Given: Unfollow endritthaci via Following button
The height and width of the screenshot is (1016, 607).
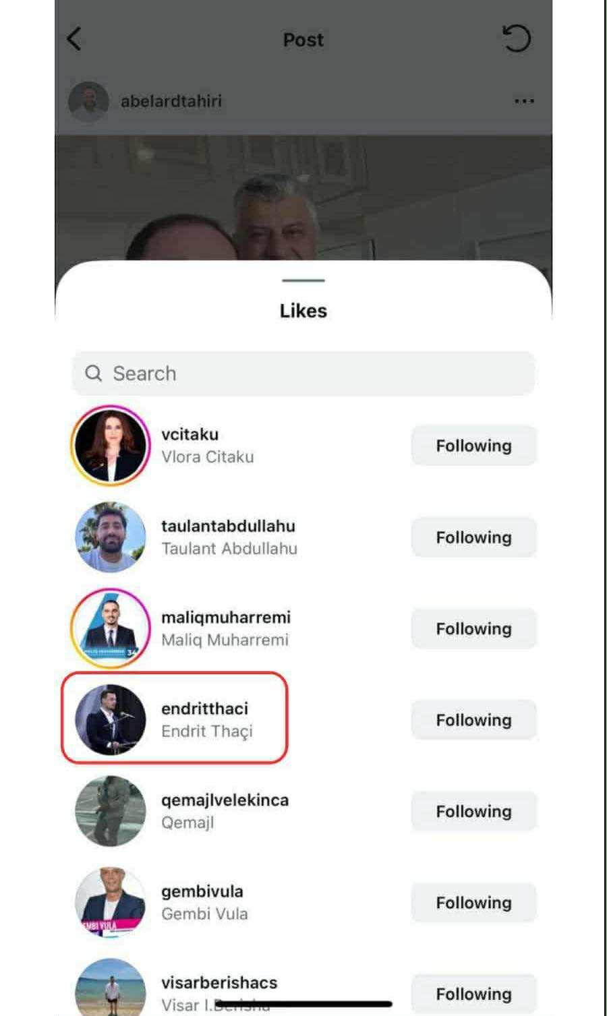Looking at the screenshot, I should (x=473, y=720).
